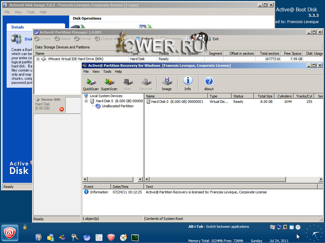Open the Tools menu in Partition Recovery
Viewport: 325px width, 243px height.
(x=107, y=72)
